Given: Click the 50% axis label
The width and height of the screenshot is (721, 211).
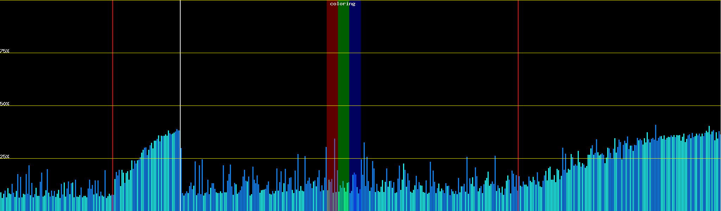Looking at the screenshot, I should click(5, 104).
